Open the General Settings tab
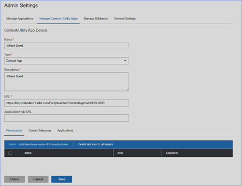This screenshot has height=186, width=242. click(125, 19)
